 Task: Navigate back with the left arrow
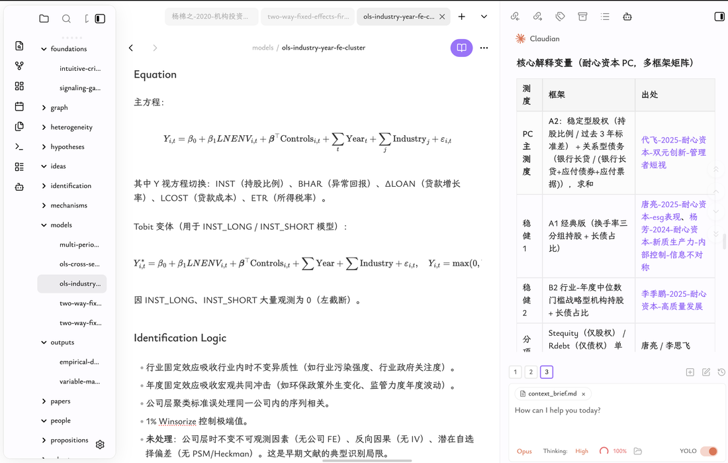pyautogui.click(x=131, y=48)
